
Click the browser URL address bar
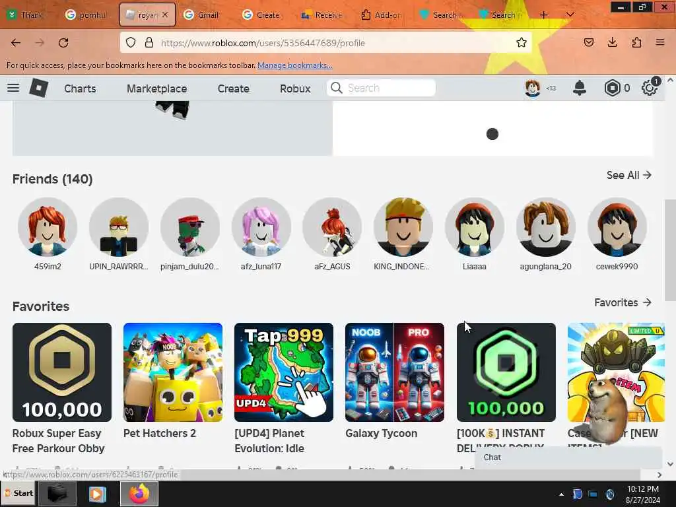point(325,43)
